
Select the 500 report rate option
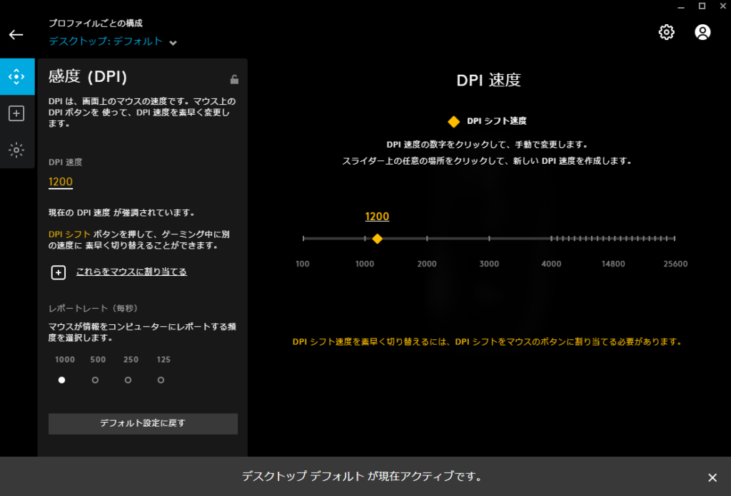[95, 380]
